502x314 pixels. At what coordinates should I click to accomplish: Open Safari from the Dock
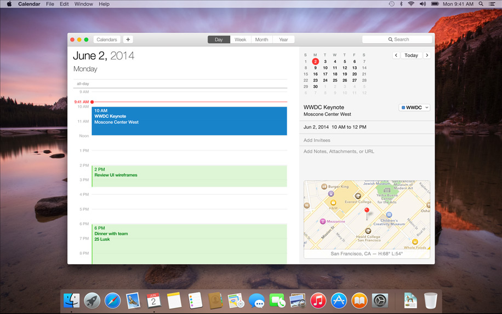tap(113, 301)
